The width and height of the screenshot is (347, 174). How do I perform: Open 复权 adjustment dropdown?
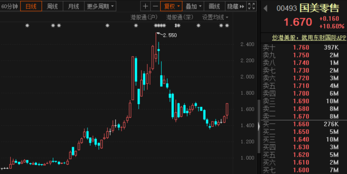[172, 6]
